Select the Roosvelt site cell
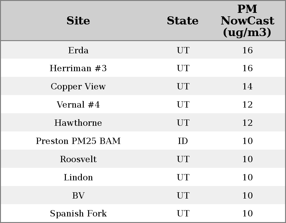The height and width of the screenshot is (223, 286). (78, 159)
